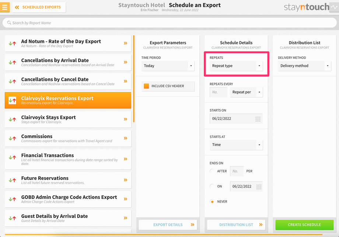Select Financial Transactions export
The width and height of the screenshot is (339, 237).
pyautogui.click(x=68, y=159)
